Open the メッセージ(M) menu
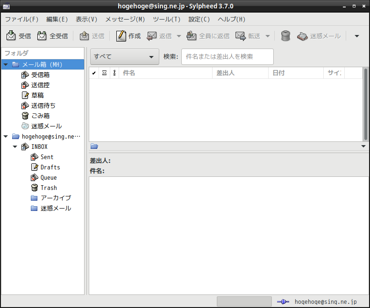Viewport: 370px width, 308px height. tap(125, 19)
